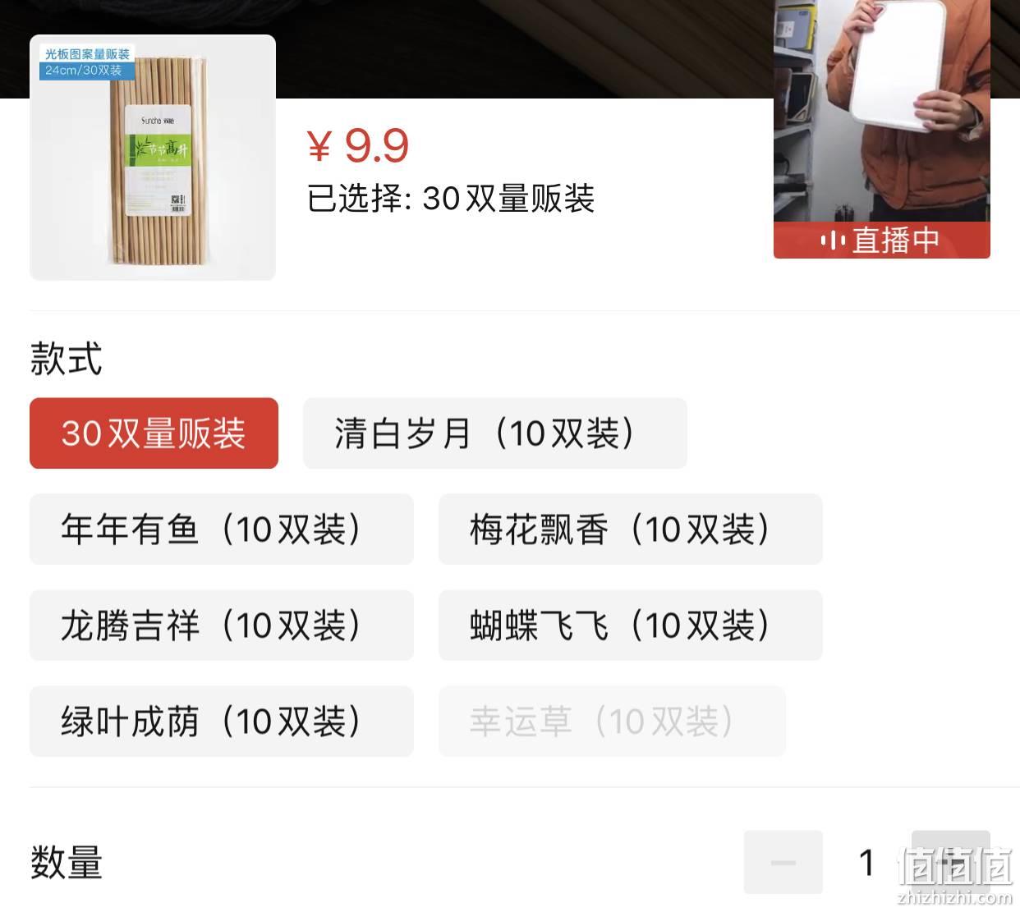Increase quantity with the plus button
The height and width of the screenshot is (912, 1020).
[x=951, y=862]
